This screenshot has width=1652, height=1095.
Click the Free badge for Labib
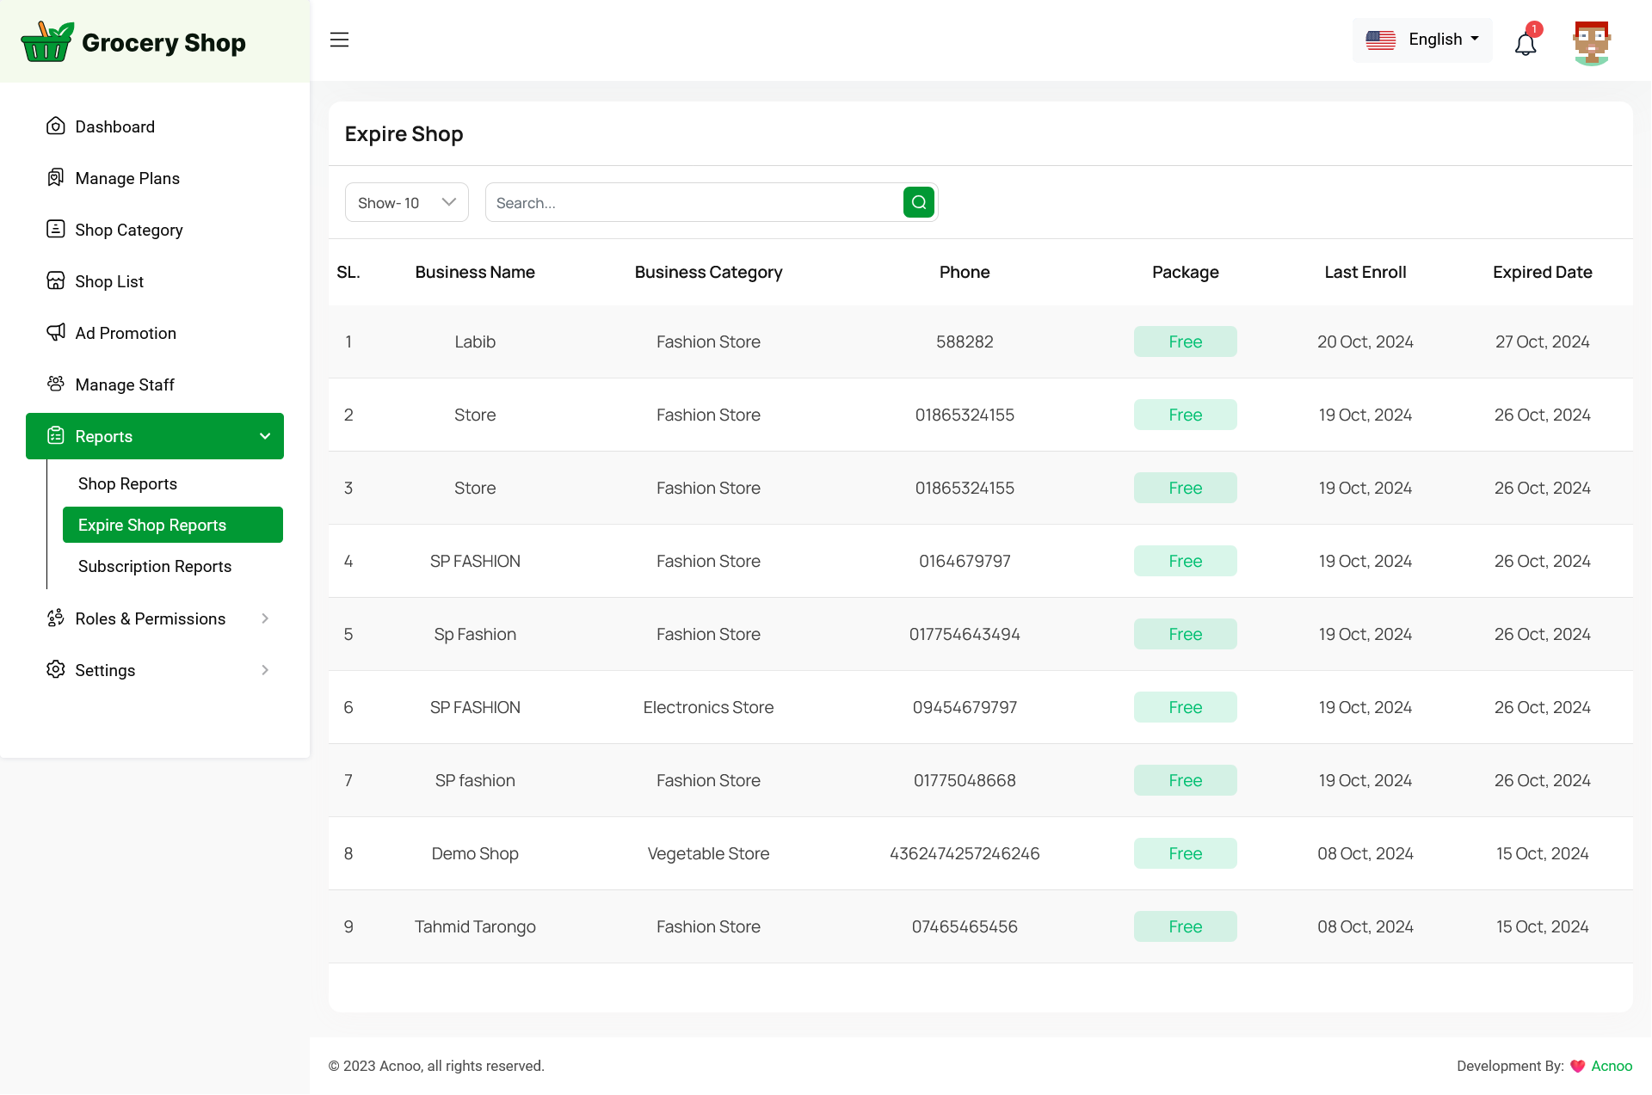click(x=1185, y=341)
